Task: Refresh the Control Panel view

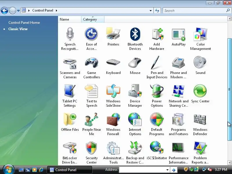Action: [x=157, y=11]
